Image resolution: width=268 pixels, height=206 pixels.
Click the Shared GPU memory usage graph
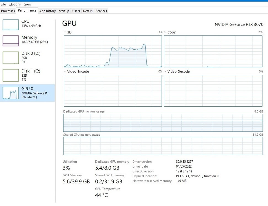163,146
